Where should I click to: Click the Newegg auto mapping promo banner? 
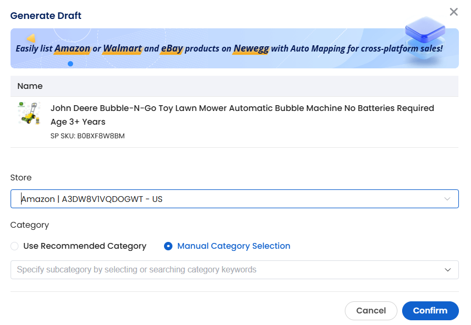234,48
